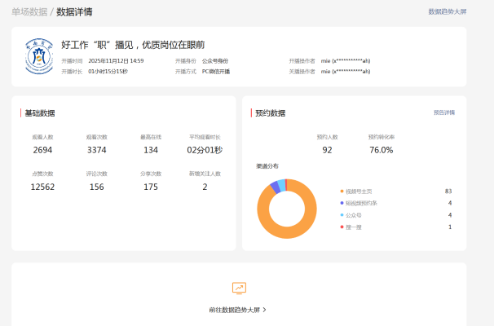Click 前往数据趋势大屏 button
The height and width of the screenshot is (326, 494).
[x=235, y=310]
